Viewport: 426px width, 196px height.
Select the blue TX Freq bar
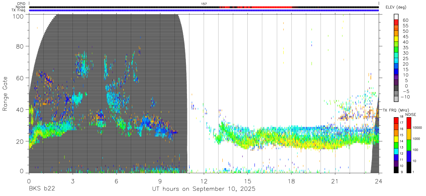coord(204,10)
